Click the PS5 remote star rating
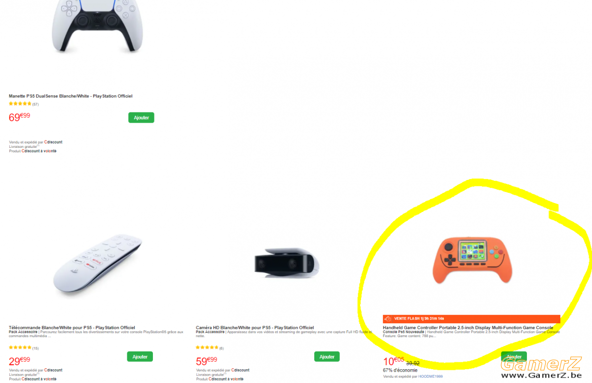592x383 pixels. (20, 348)
